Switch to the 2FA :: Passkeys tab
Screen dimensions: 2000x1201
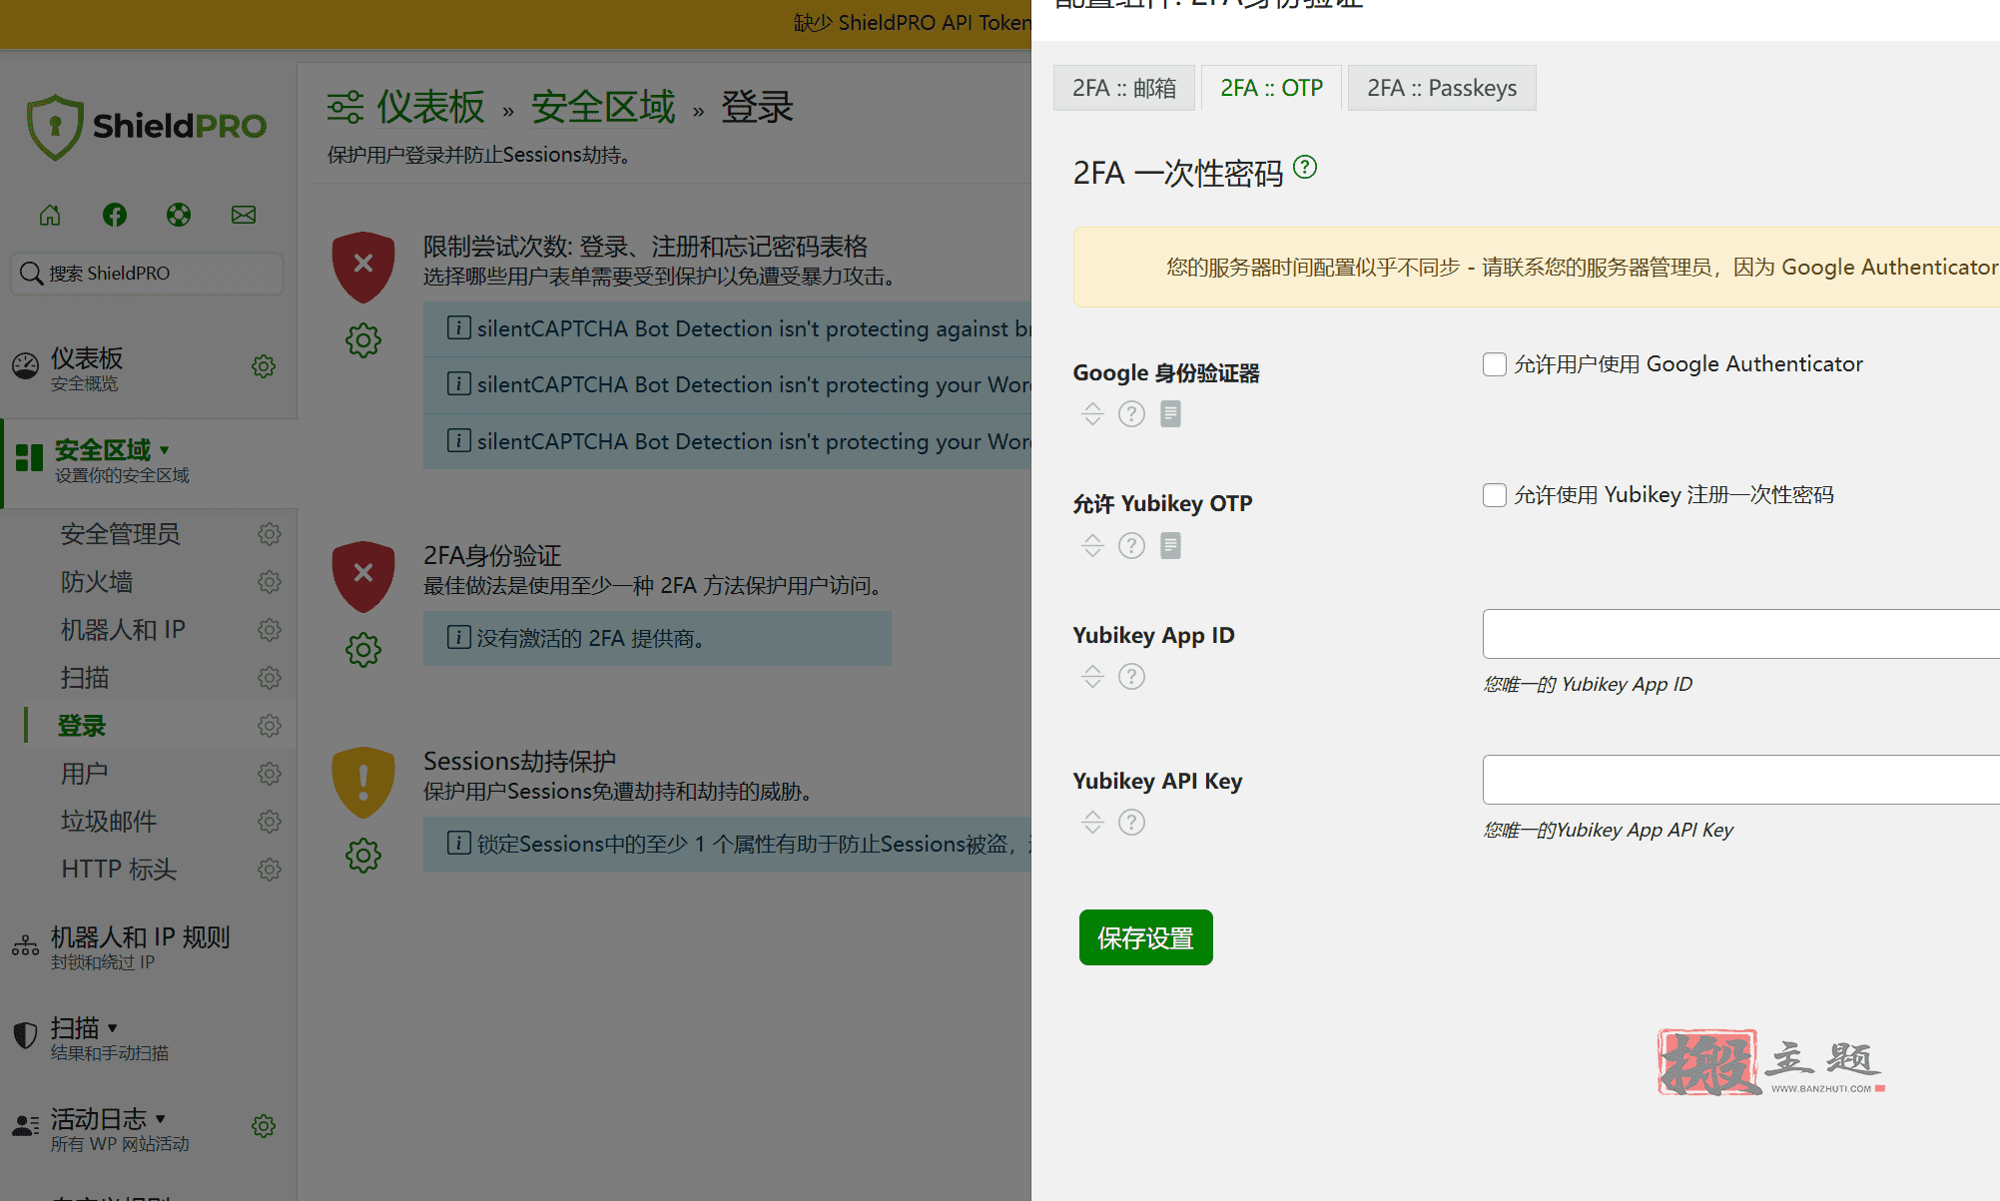[x=1442, y=88]
